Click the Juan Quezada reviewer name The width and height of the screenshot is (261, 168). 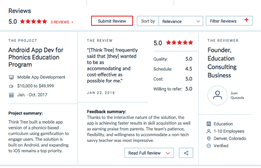pos(233,95)
